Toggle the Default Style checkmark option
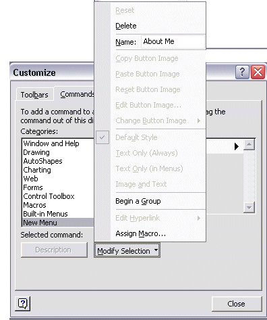The height and width of the screenshot is (320, 267). pyautogui.click(x=150, y=137)
